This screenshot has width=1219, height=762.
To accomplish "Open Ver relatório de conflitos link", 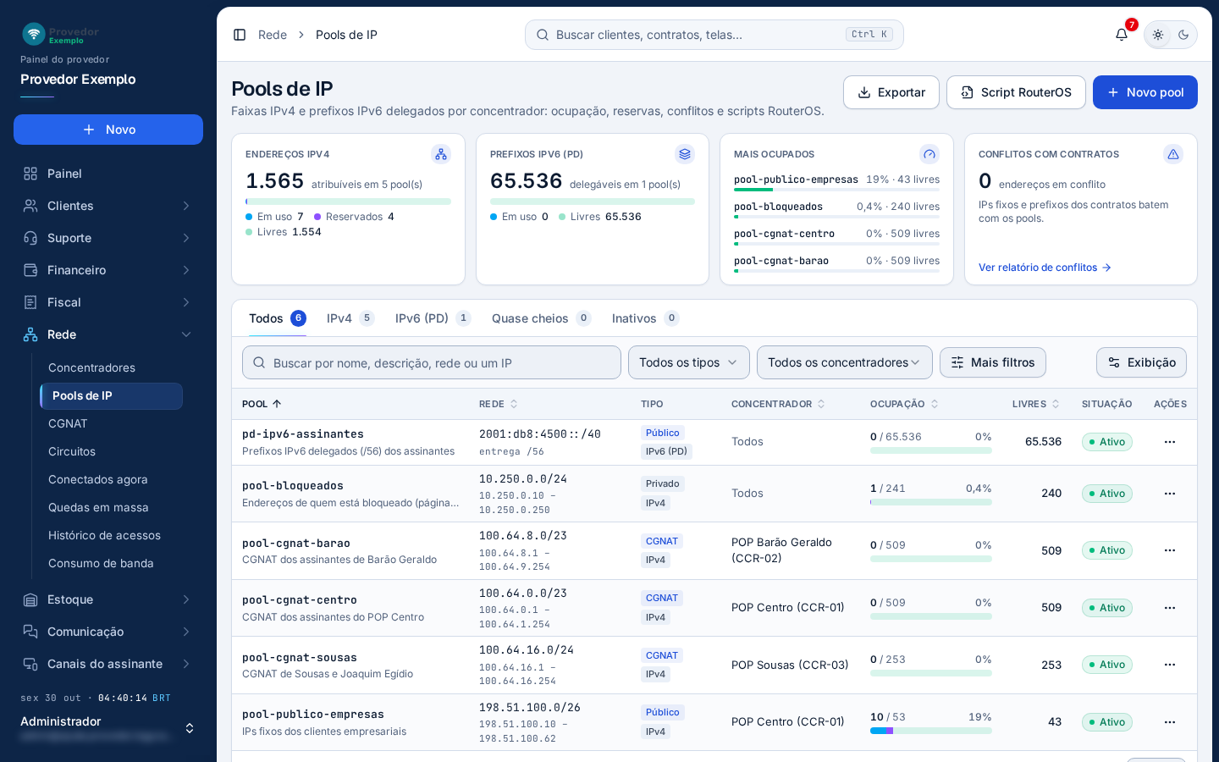I will tap(1045, 268).
